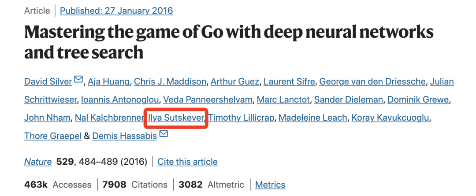
Task: Click the Laurent Sifre author link
Action: point(289,81)
